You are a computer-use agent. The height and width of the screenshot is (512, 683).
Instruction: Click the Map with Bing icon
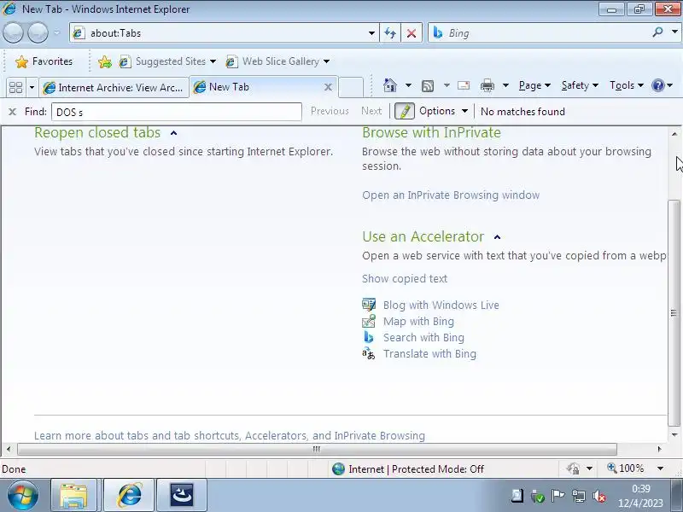[x=369, y=321]
